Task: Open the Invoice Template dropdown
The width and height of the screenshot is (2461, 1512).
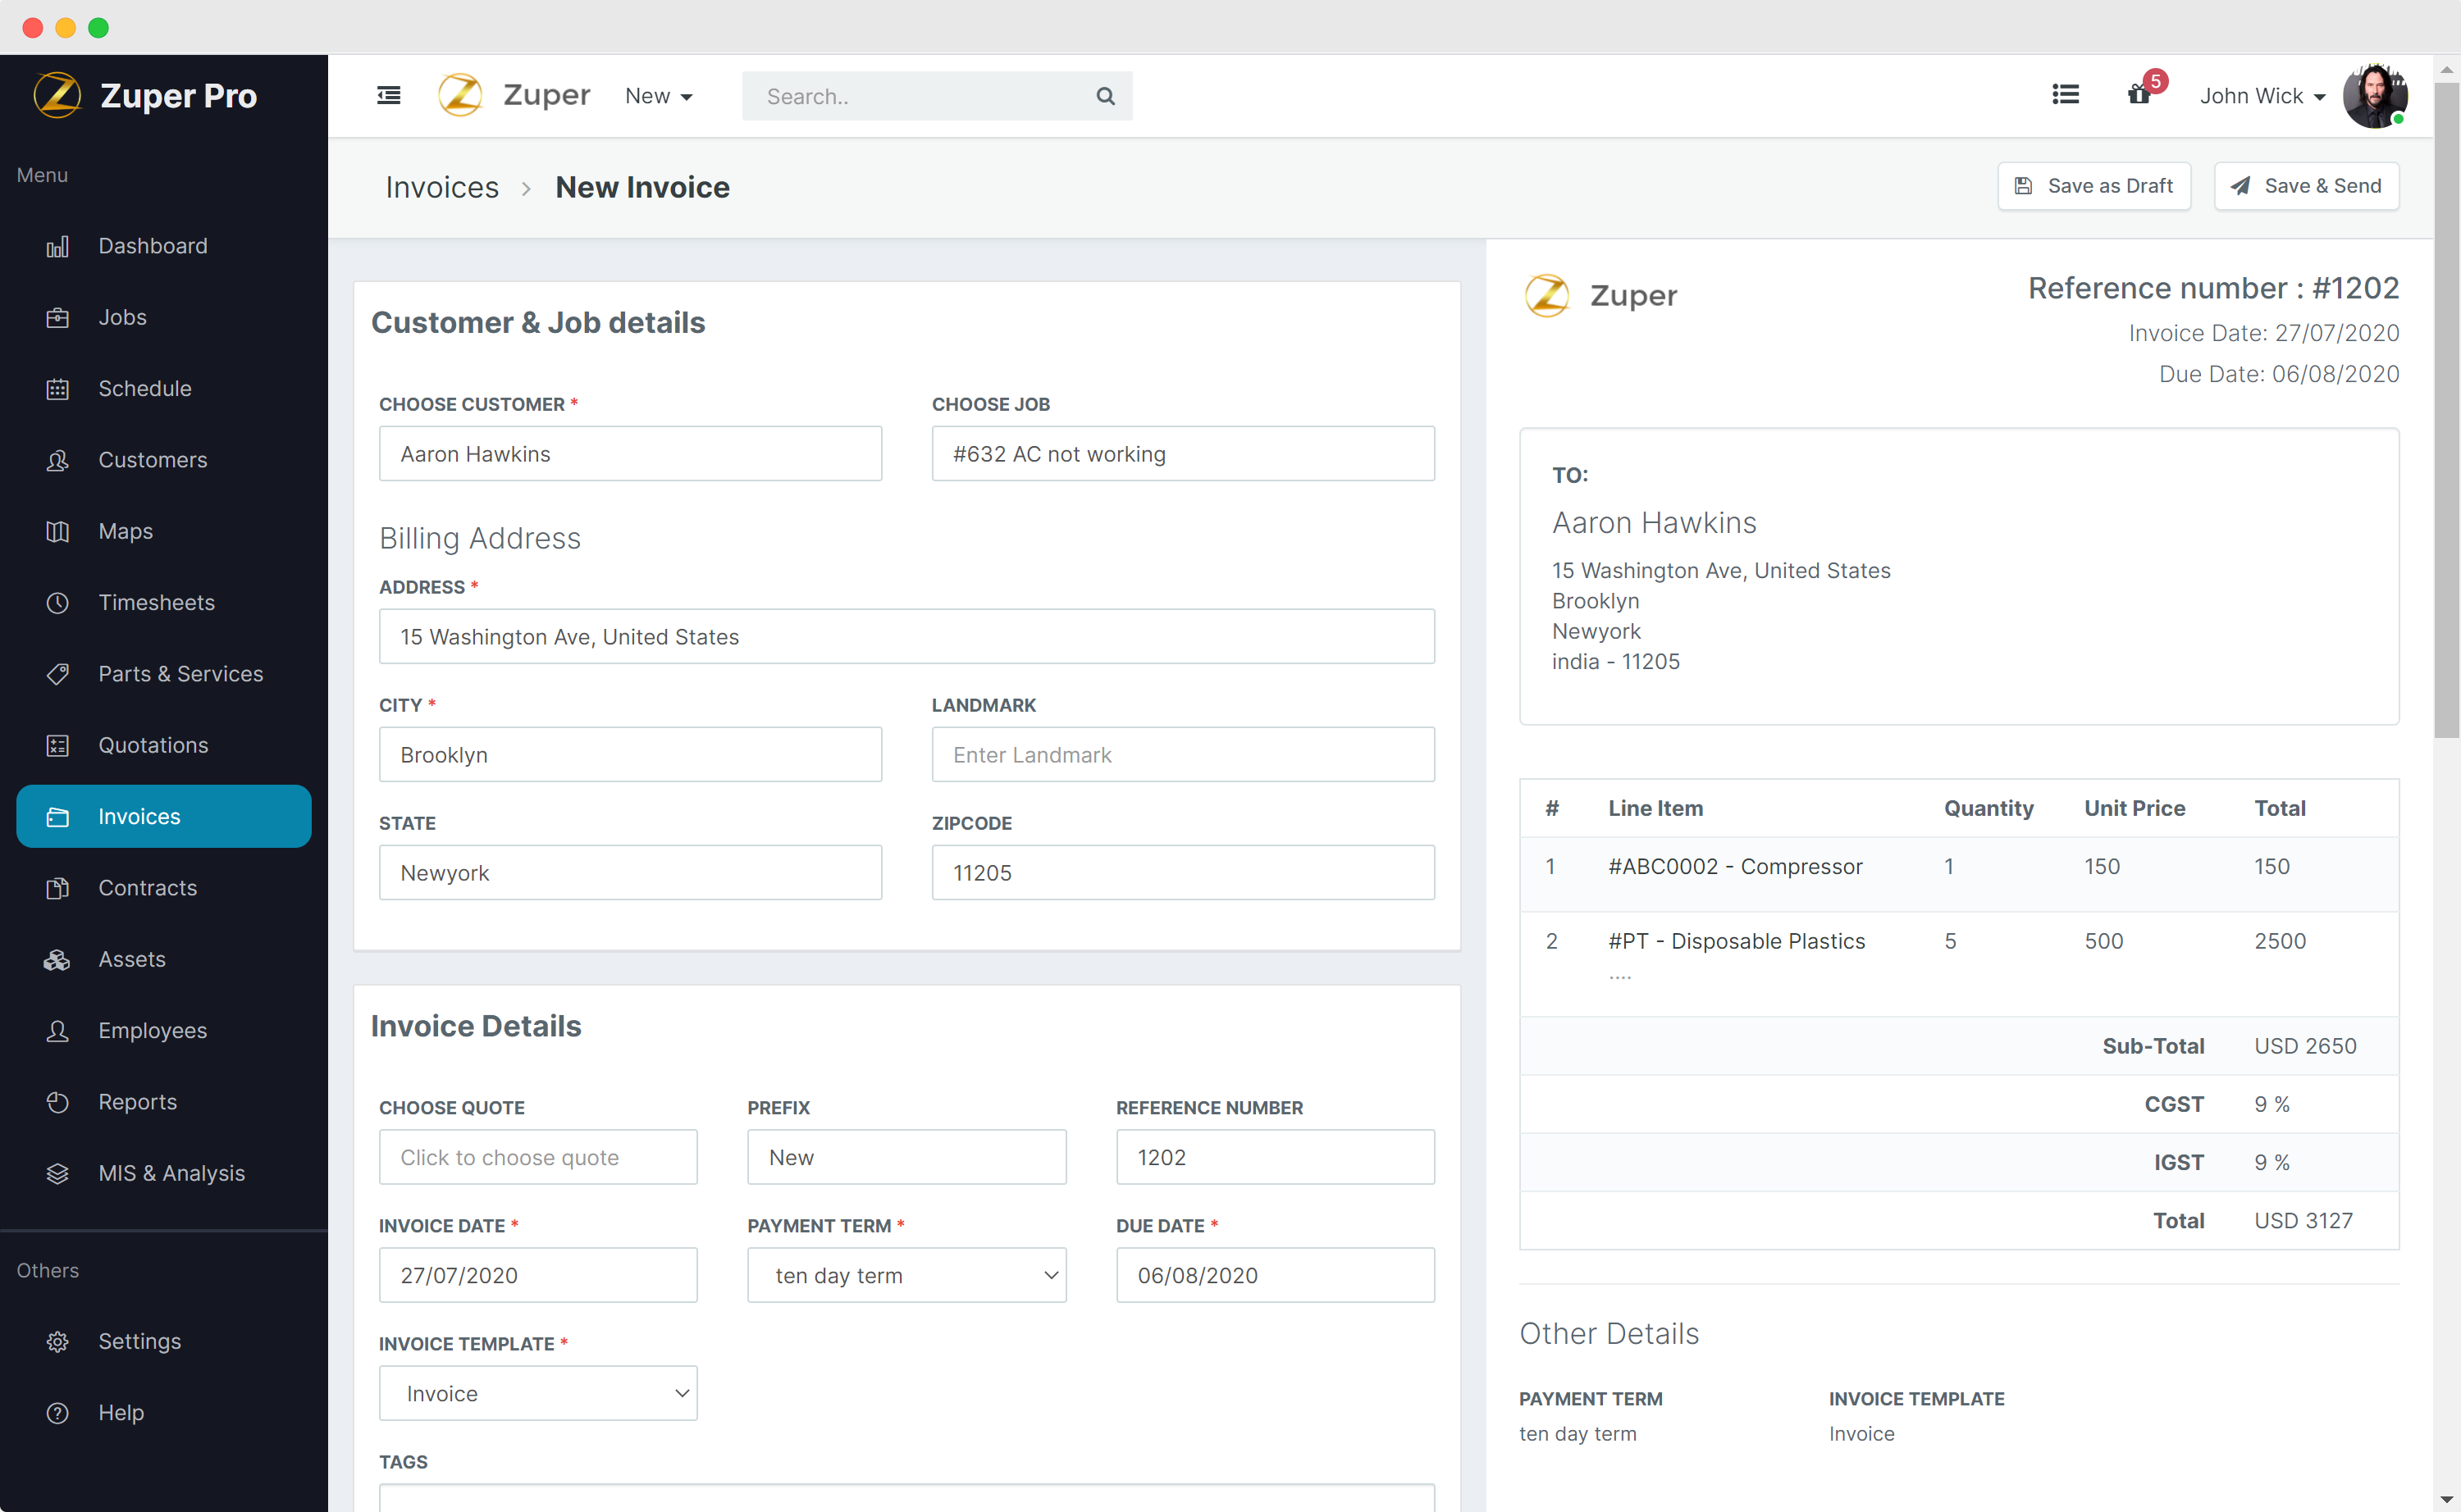Action: (x=538, y=1393)
